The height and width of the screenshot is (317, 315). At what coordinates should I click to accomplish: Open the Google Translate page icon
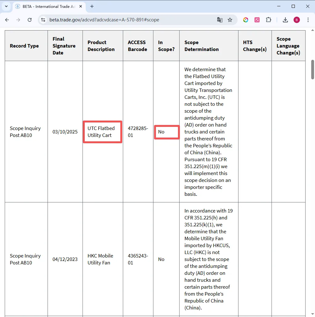220,20
